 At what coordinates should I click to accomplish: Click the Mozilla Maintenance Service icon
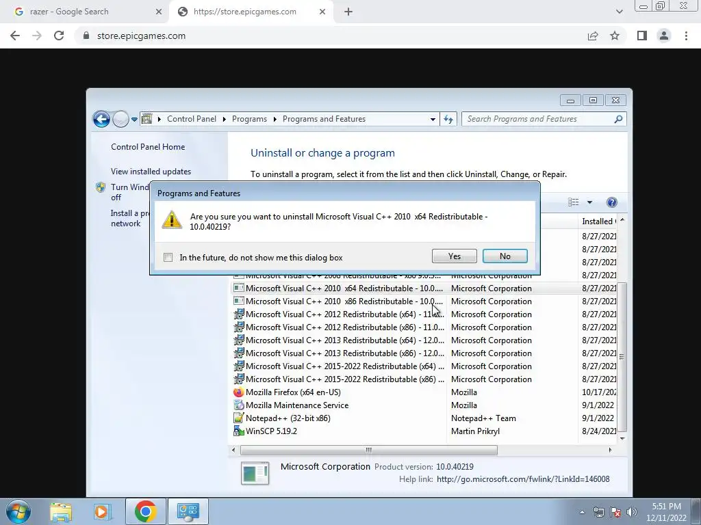point(239,405)
